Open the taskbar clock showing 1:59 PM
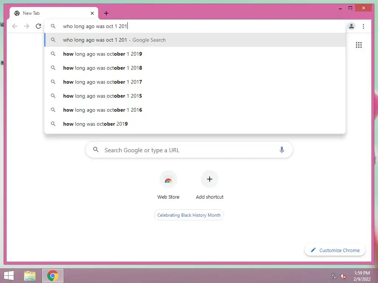The image size is (378, 283). pos(362,276)
